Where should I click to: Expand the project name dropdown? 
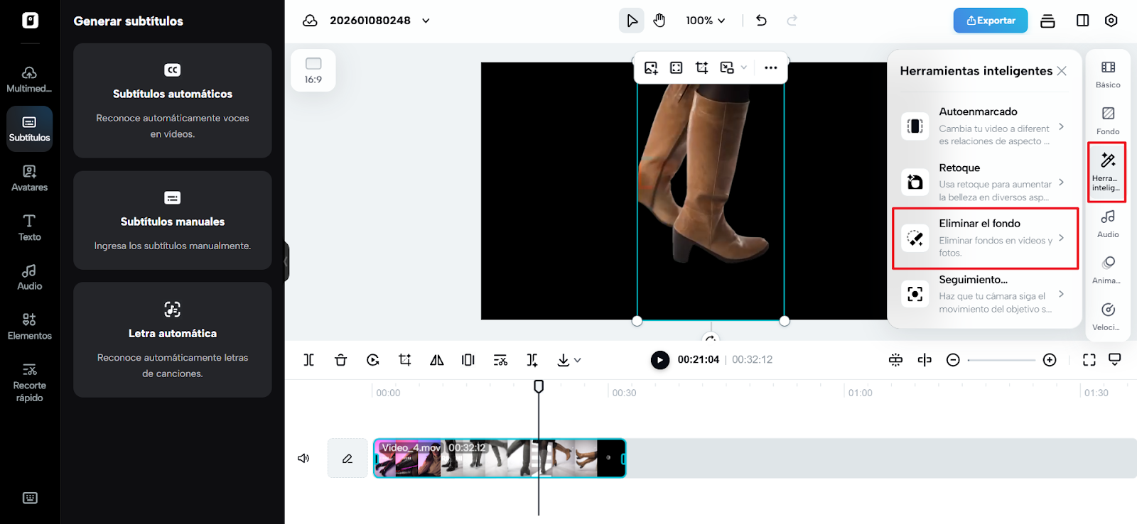(426, 21)
